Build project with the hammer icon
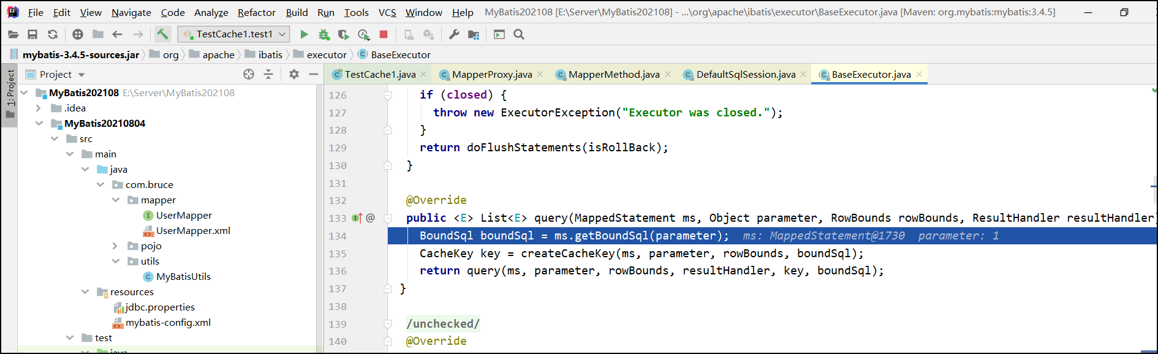 pyautogui.click(x=162, y=34)
